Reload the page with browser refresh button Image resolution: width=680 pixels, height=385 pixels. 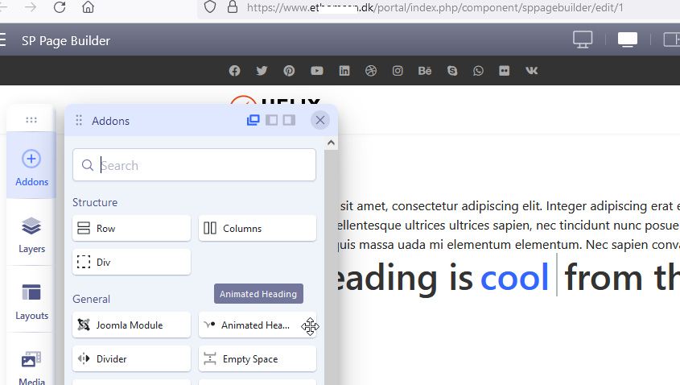[60, 7]
